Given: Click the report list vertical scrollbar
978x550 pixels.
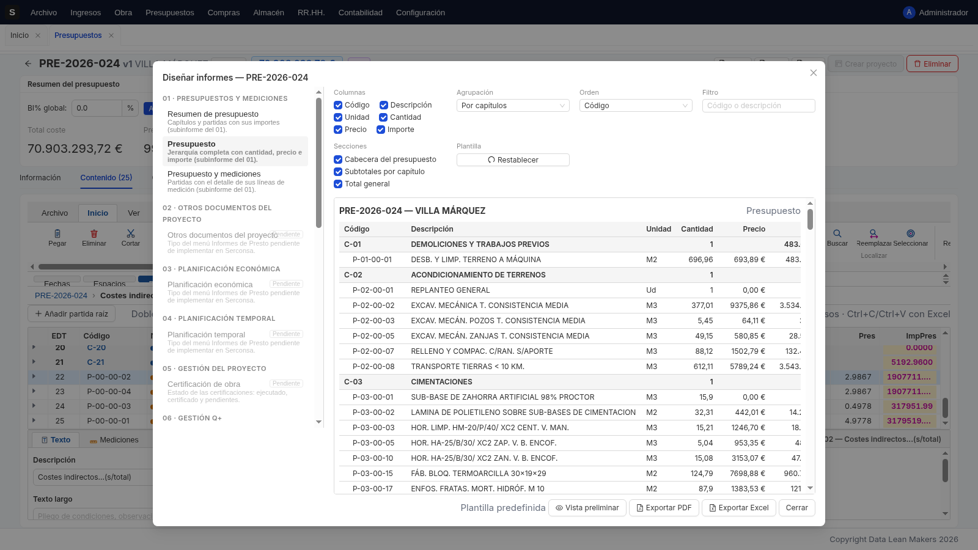Looking at the screenshot, I should pyautogui.click(x=318, y=163).
